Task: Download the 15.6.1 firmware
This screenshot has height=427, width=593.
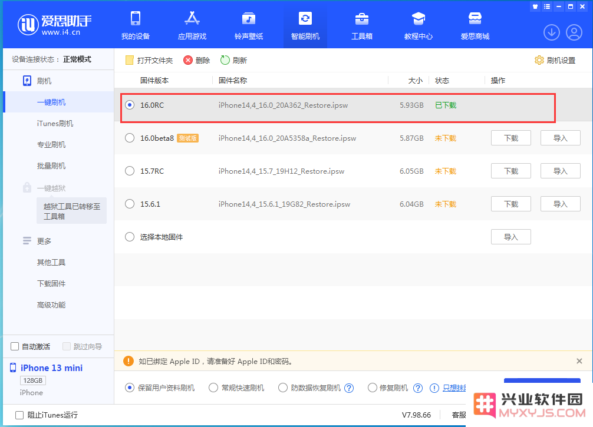Action: [511, 204]
